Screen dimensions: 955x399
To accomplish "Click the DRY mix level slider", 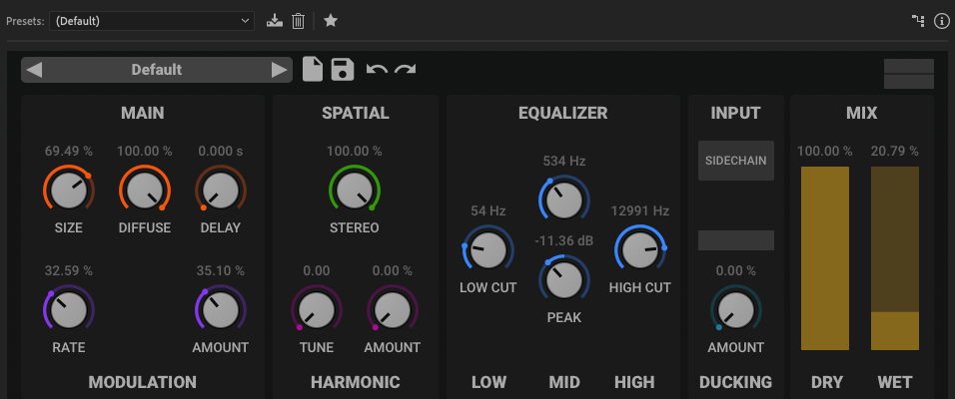I will tap(824, 258).
